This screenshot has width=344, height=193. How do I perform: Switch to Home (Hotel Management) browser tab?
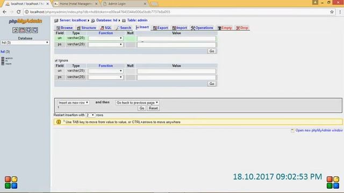point(76,4)
